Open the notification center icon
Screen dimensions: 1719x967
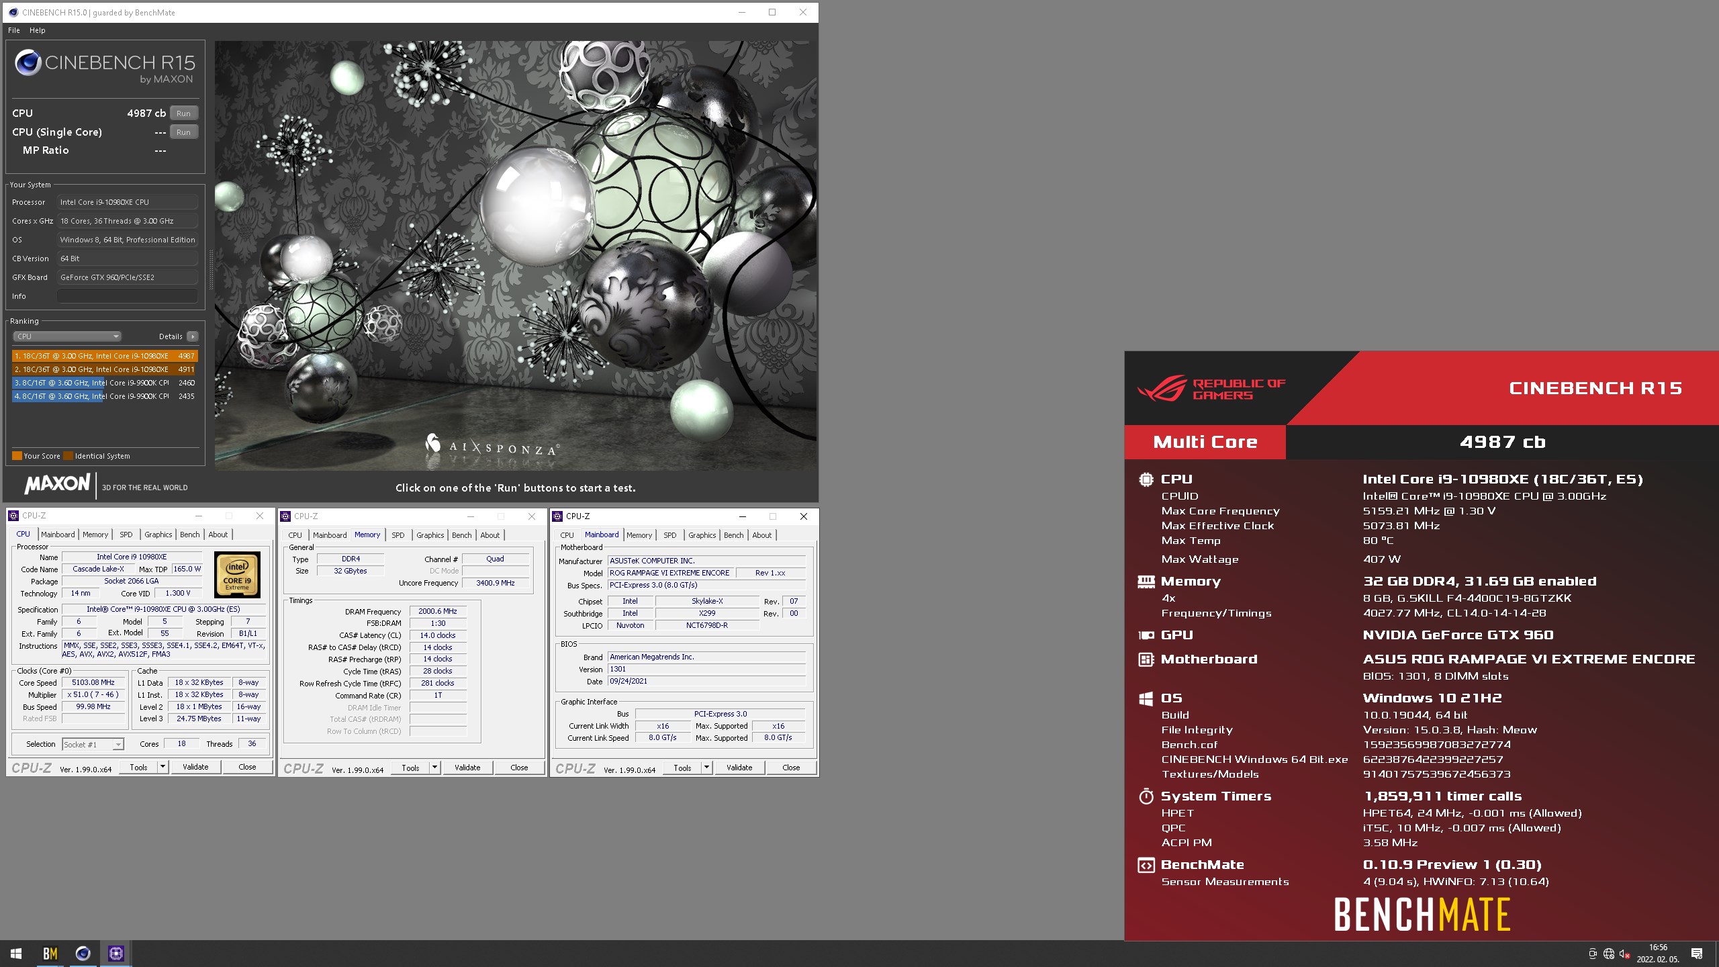pyautogui.click(x=1697, y=954)
